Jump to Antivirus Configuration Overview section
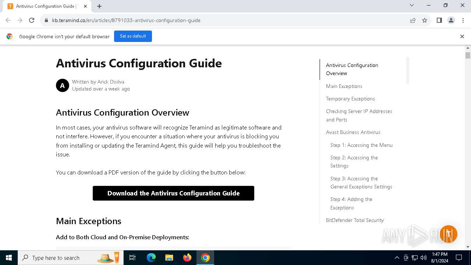The image size is (471, 265). tap(352, 69)
